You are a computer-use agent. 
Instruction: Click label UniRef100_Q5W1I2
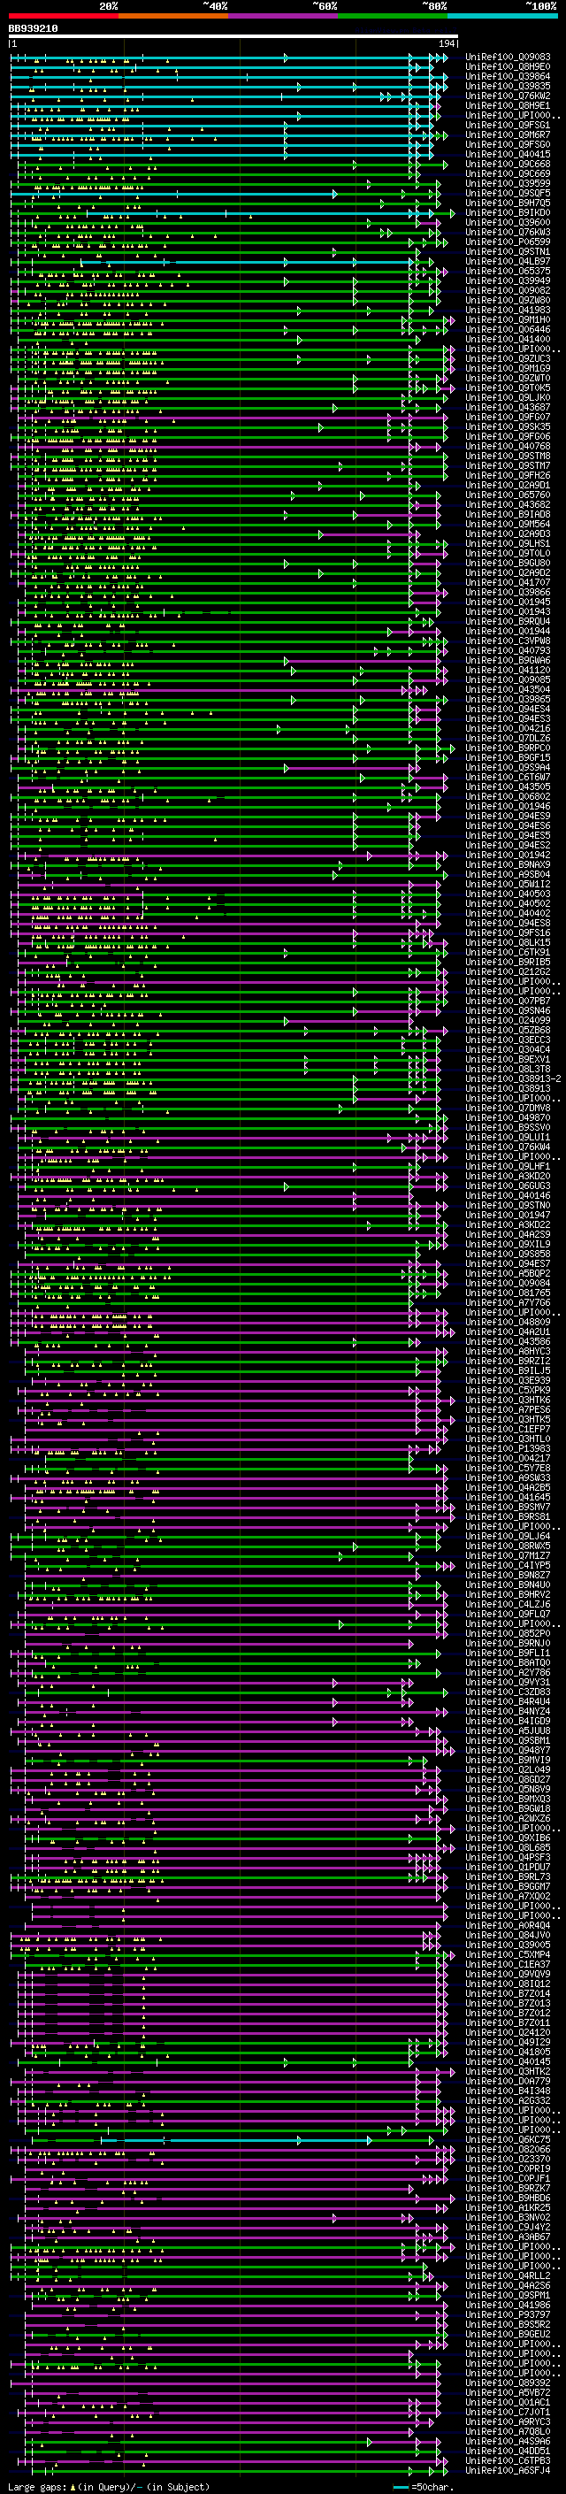point(508,885)
